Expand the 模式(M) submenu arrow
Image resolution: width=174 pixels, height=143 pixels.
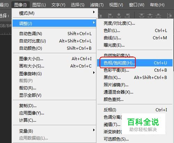(94, 12)
